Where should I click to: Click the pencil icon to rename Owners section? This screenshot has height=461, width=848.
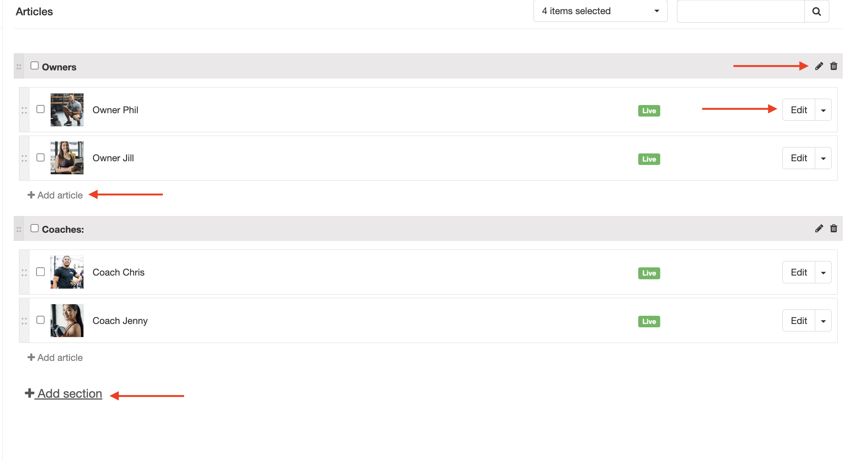[x=818, y=66]
